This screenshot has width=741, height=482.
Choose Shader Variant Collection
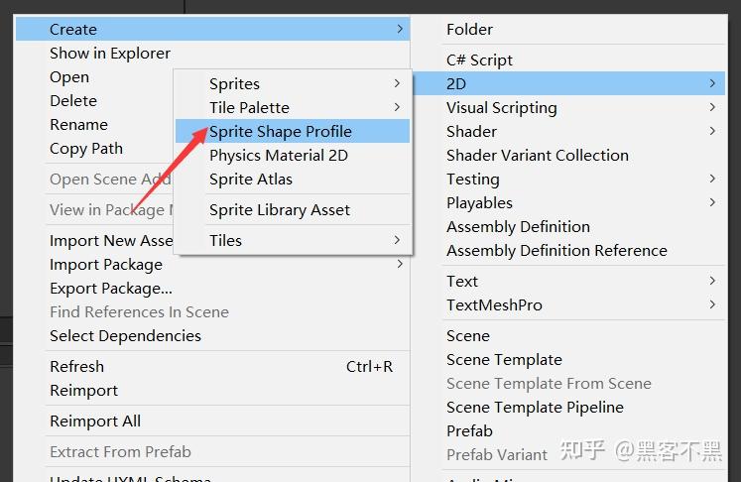coord(538,155)
